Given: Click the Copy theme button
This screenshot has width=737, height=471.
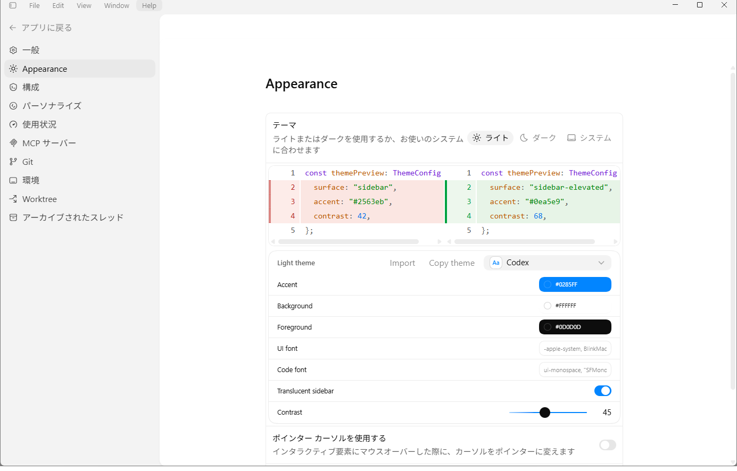Looking at the screenshot, I should point(451,263).
